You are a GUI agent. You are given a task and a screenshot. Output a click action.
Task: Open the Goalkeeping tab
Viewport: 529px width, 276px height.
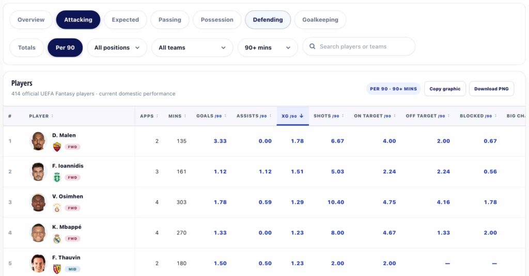320,20
